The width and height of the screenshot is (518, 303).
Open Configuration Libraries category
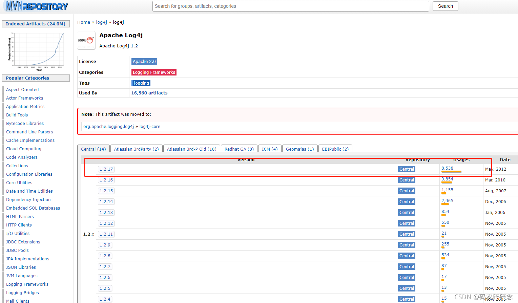[x=29, y=174]
